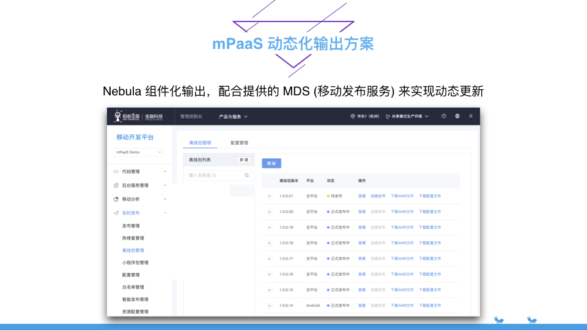Expand the 代码管理 menu chevron

pyautogui.click(x=165, y=172)
